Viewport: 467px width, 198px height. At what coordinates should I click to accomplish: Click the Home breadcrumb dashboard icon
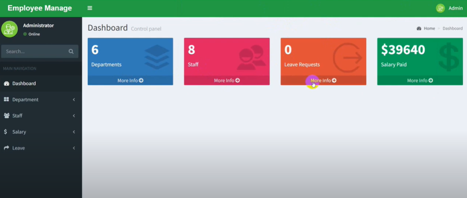[419, 28]
